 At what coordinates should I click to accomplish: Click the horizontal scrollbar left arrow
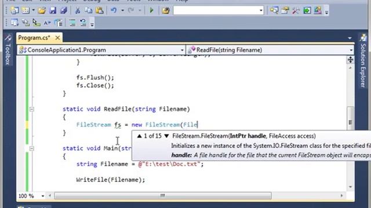pos(50,196)
